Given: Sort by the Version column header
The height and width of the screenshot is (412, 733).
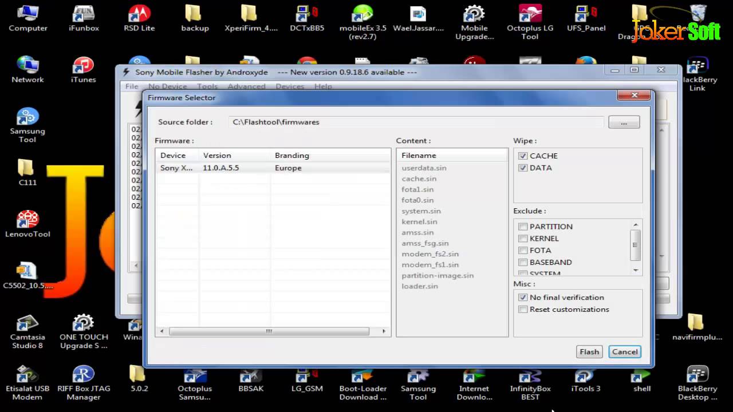Looking at the screenshot, I should point(234,156).
